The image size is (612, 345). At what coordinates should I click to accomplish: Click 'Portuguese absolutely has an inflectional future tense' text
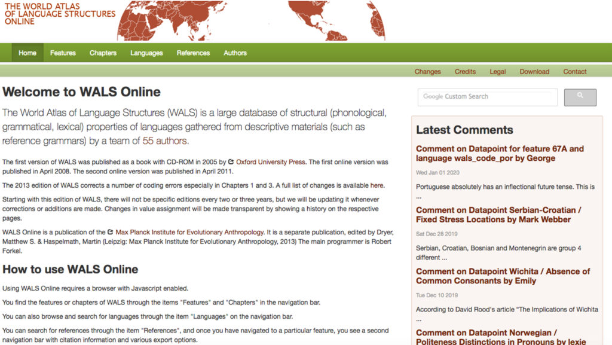[494, 187]
